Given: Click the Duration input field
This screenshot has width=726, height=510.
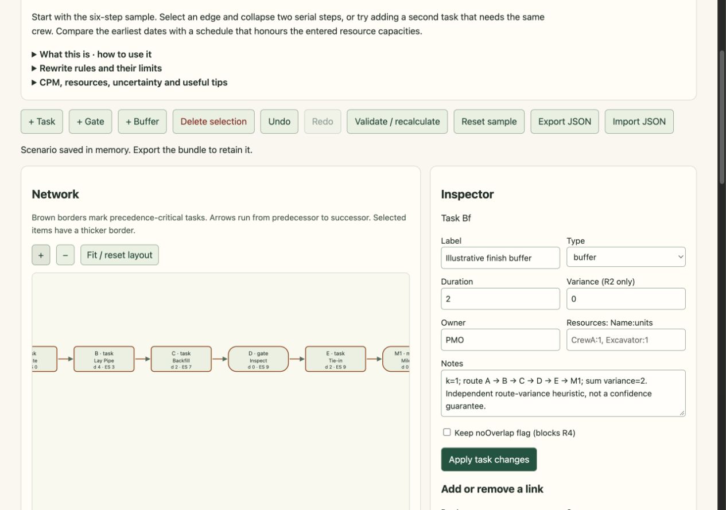Looking at the screenshot, I should pos(500,299).
